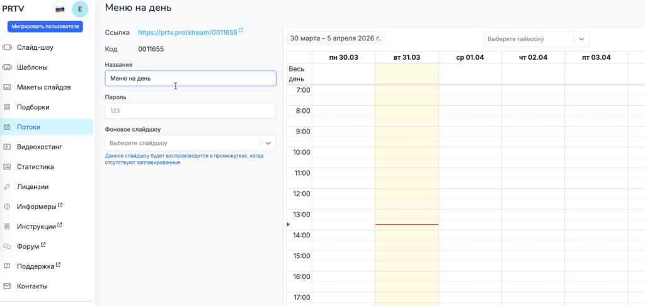Click the Видеохостинг play icon
This screenshot has width=645, height=306.
(x=8, y=147)
